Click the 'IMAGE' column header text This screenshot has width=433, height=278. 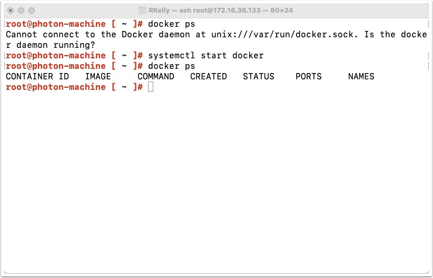tap(98, 76)
